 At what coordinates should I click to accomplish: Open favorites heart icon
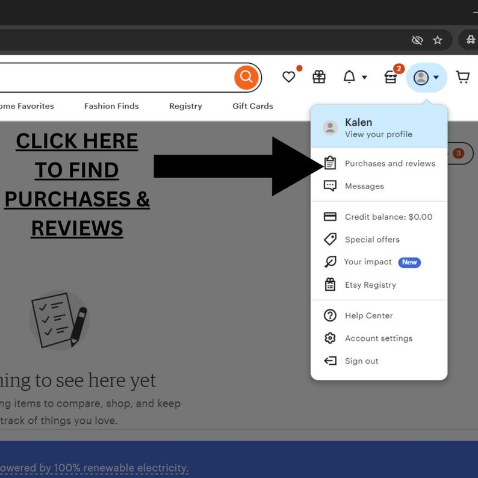tap(288, 77)
